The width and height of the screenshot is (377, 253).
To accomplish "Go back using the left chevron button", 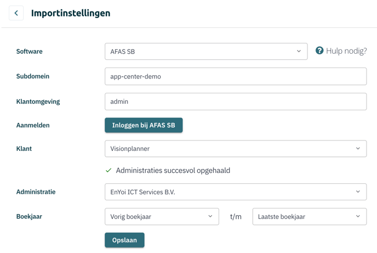I will pyautogui.click(x=16, y=13).
